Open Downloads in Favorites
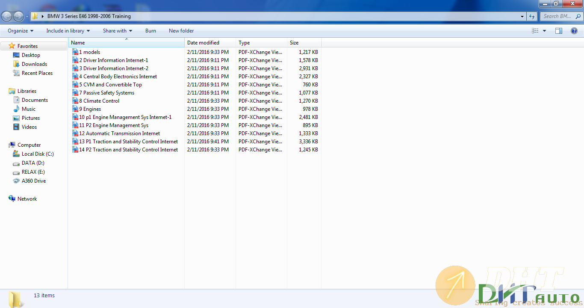Viewport: 584px width, 308px height. (34, 64)
